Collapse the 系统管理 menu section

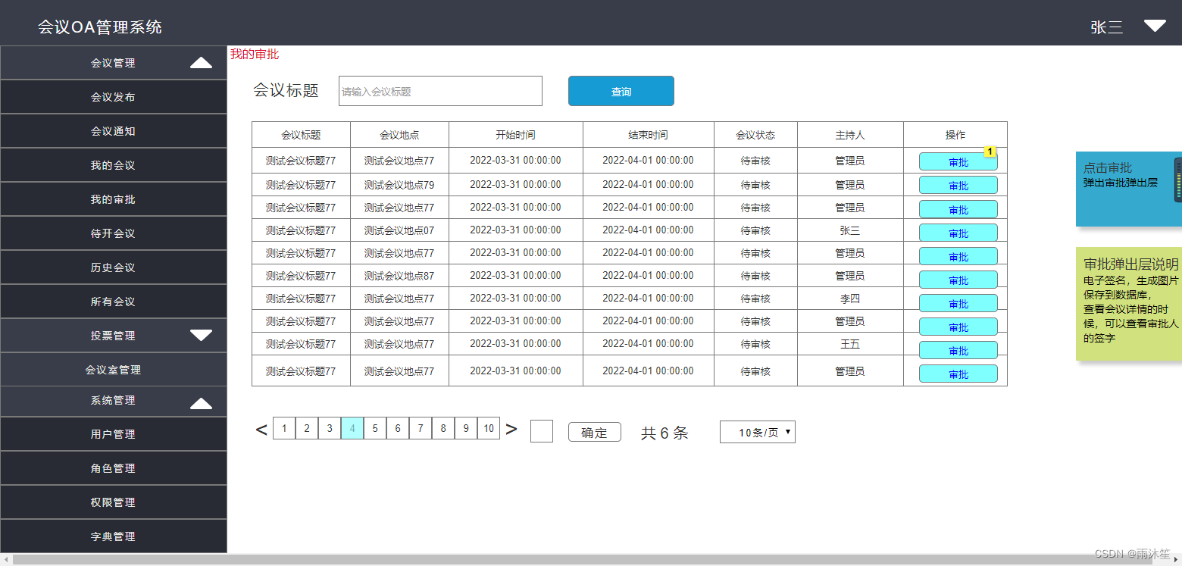point(201,403)
